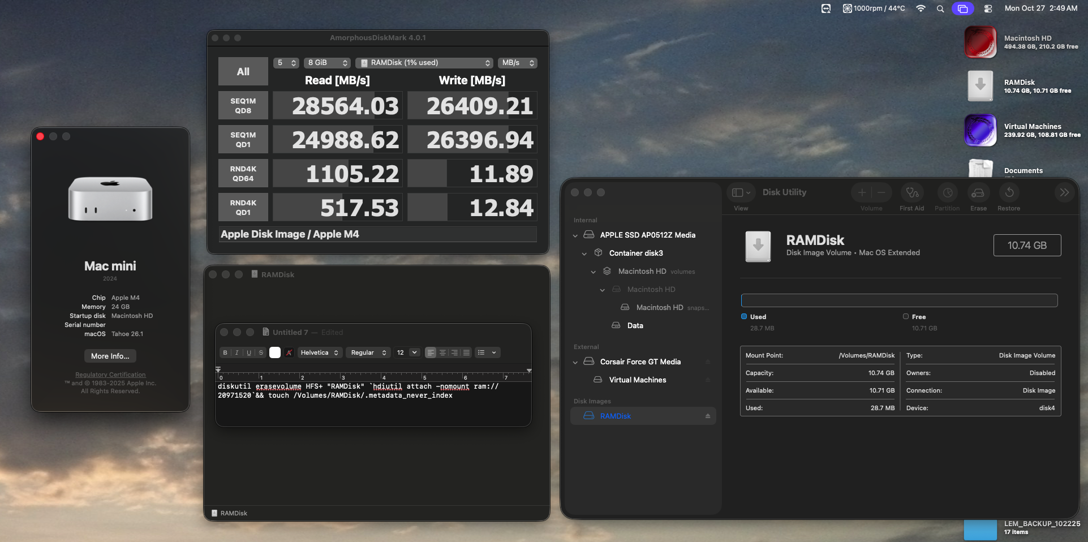1088x542 pixels.
Task: Show more Disk Utility toolbar items
Action: (1064, 192)
